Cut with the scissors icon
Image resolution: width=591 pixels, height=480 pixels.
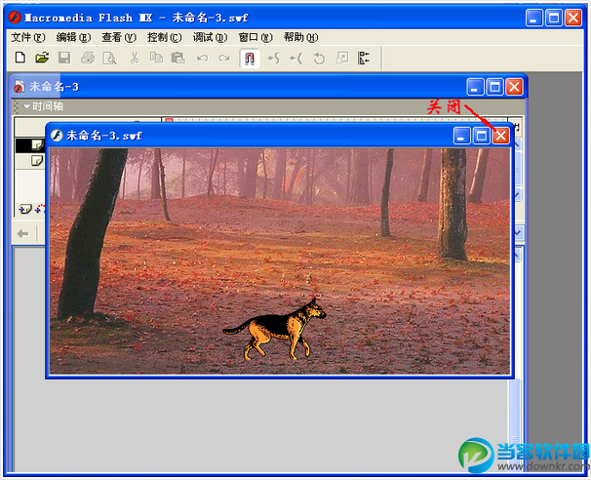tap(135, 58)
